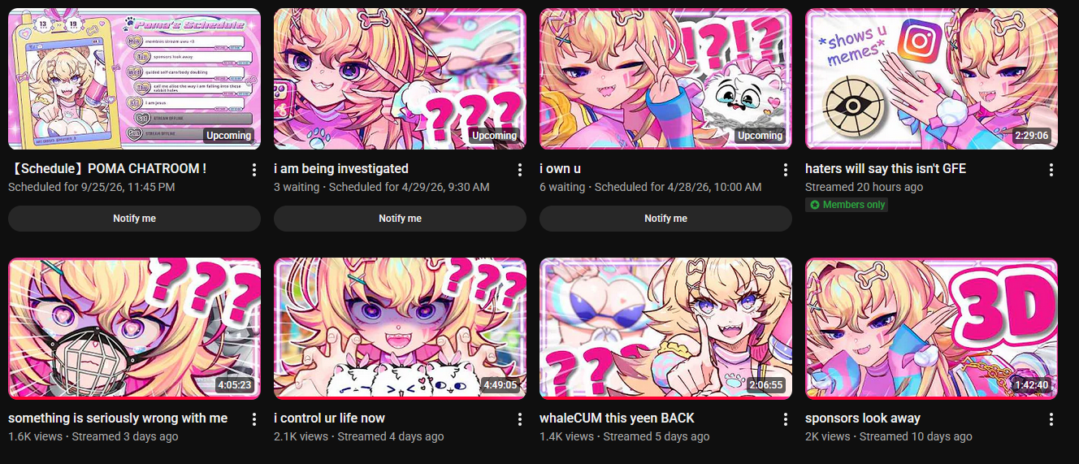The image size is (1079, 464).
Task: Click Notify me under 'i own u'
Action: [x=665, y=219]
